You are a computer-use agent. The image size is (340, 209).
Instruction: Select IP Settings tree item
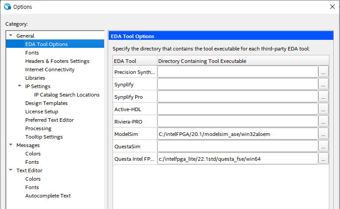(x=38, y=86)
